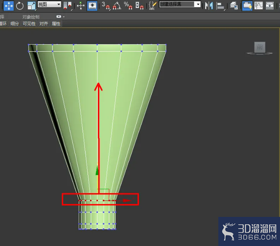Toggle the Percent Snap button

pyautogui.click(x=128, y=6)
